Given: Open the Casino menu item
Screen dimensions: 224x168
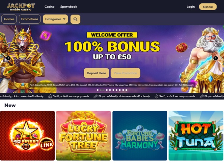Looking at the screenshot, I should 49,7.
